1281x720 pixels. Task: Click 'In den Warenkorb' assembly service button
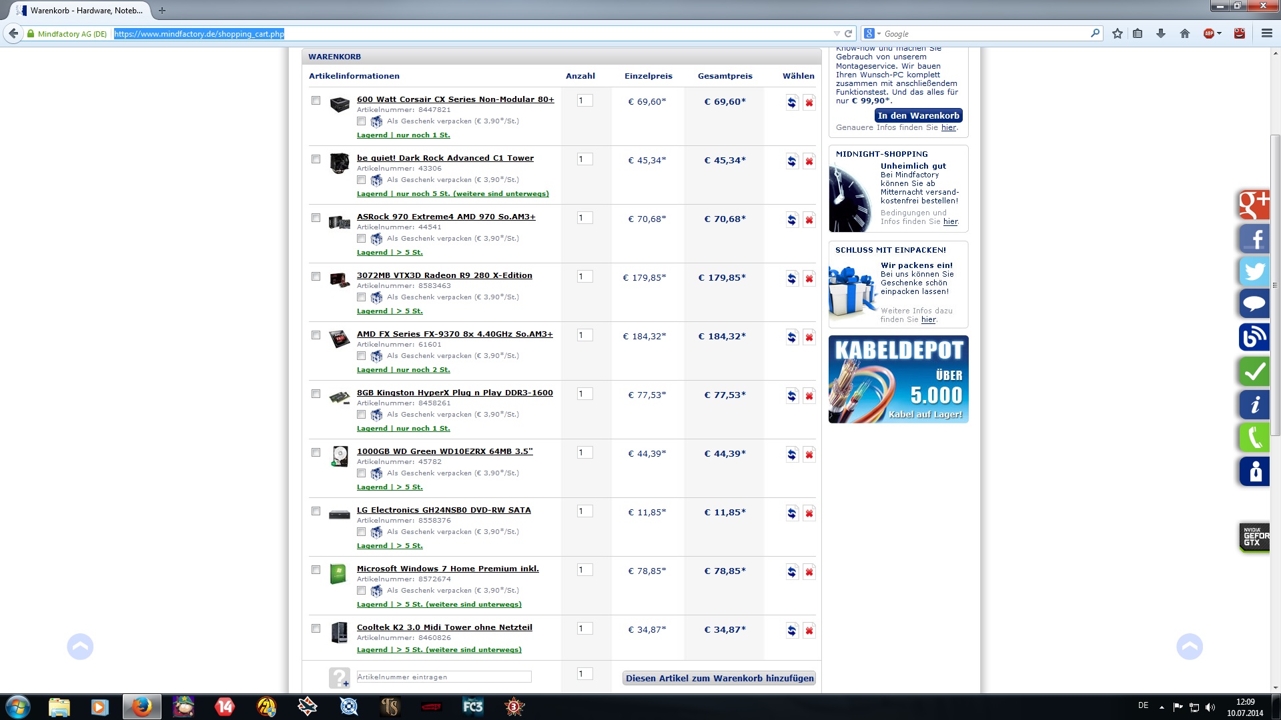(919, 116)
